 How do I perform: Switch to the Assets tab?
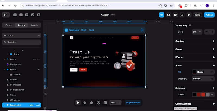[x=34, y=25]
